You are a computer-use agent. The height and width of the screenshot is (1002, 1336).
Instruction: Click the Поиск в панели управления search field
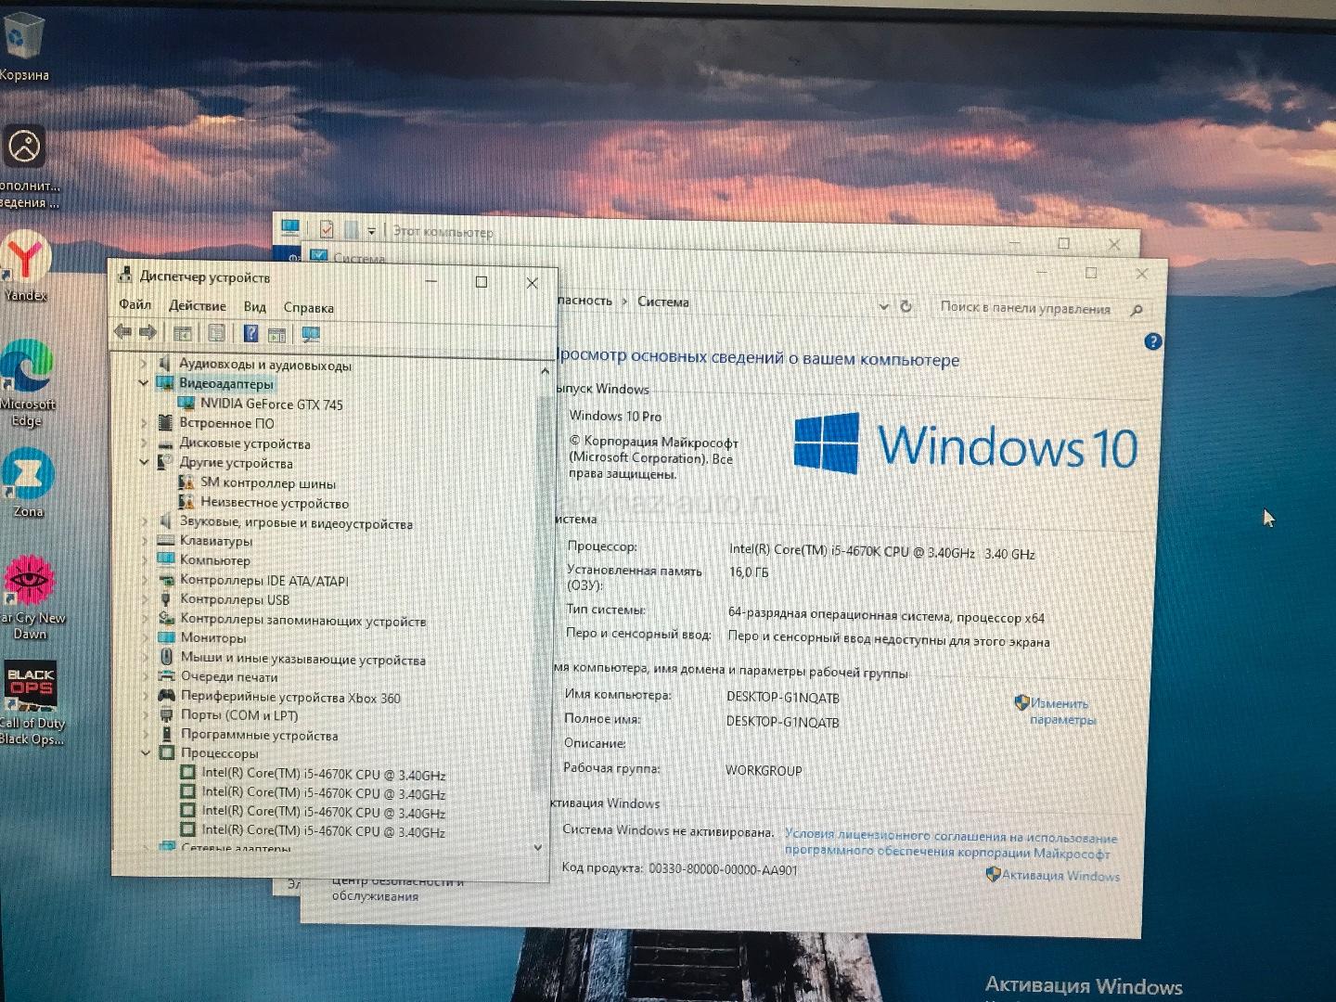(x=1024, y=308)
